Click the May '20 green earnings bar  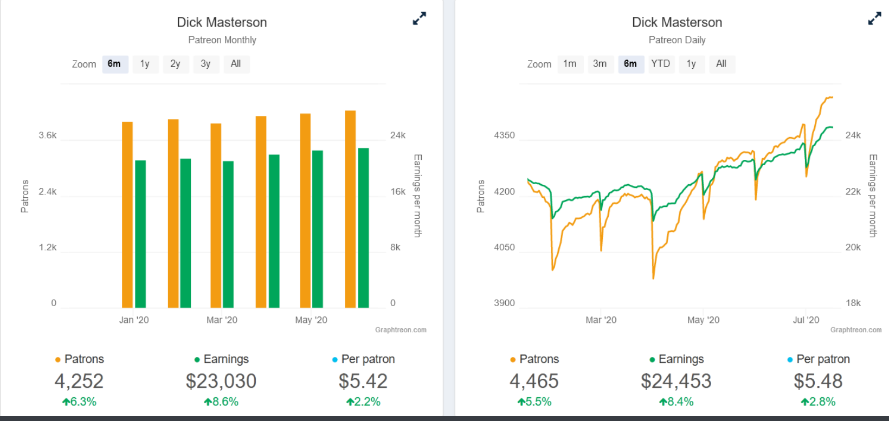[x=318, y=229]
